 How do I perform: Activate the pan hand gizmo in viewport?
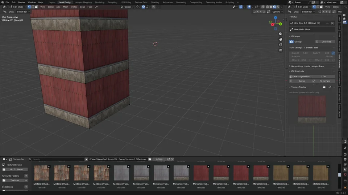pos(281,39)
